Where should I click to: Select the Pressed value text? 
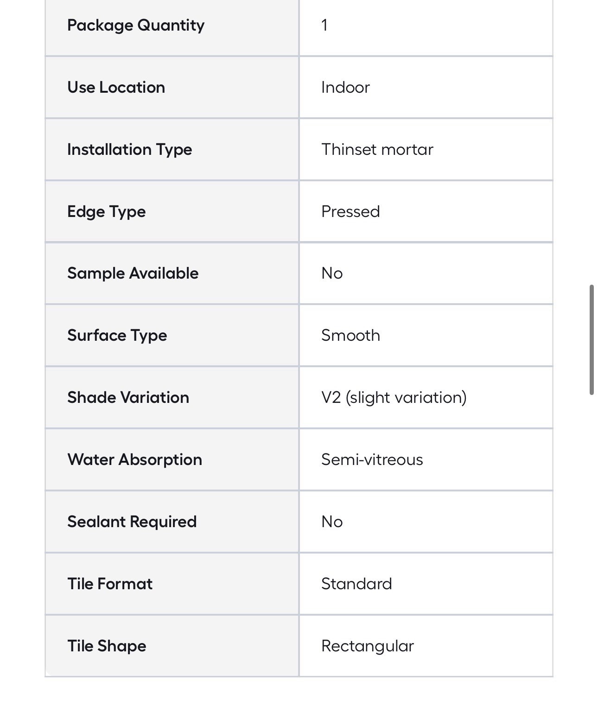point(350,211)
